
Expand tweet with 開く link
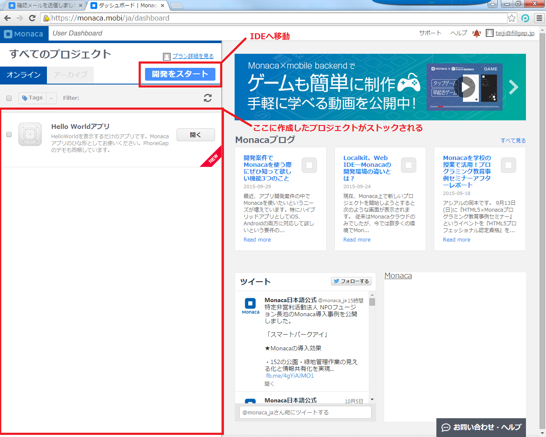point(269,384)
